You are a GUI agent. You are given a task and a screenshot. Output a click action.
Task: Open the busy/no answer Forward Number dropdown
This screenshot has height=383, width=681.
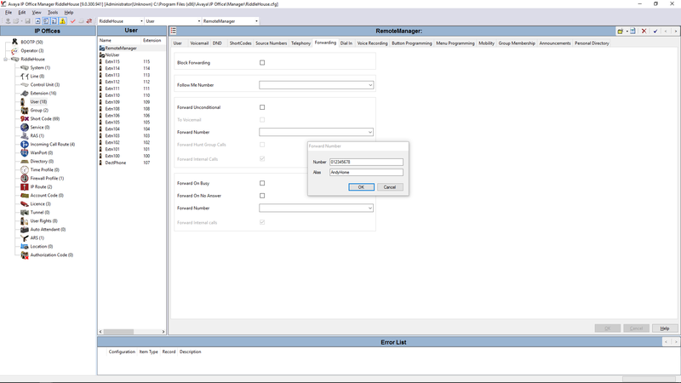pos(370,208)
